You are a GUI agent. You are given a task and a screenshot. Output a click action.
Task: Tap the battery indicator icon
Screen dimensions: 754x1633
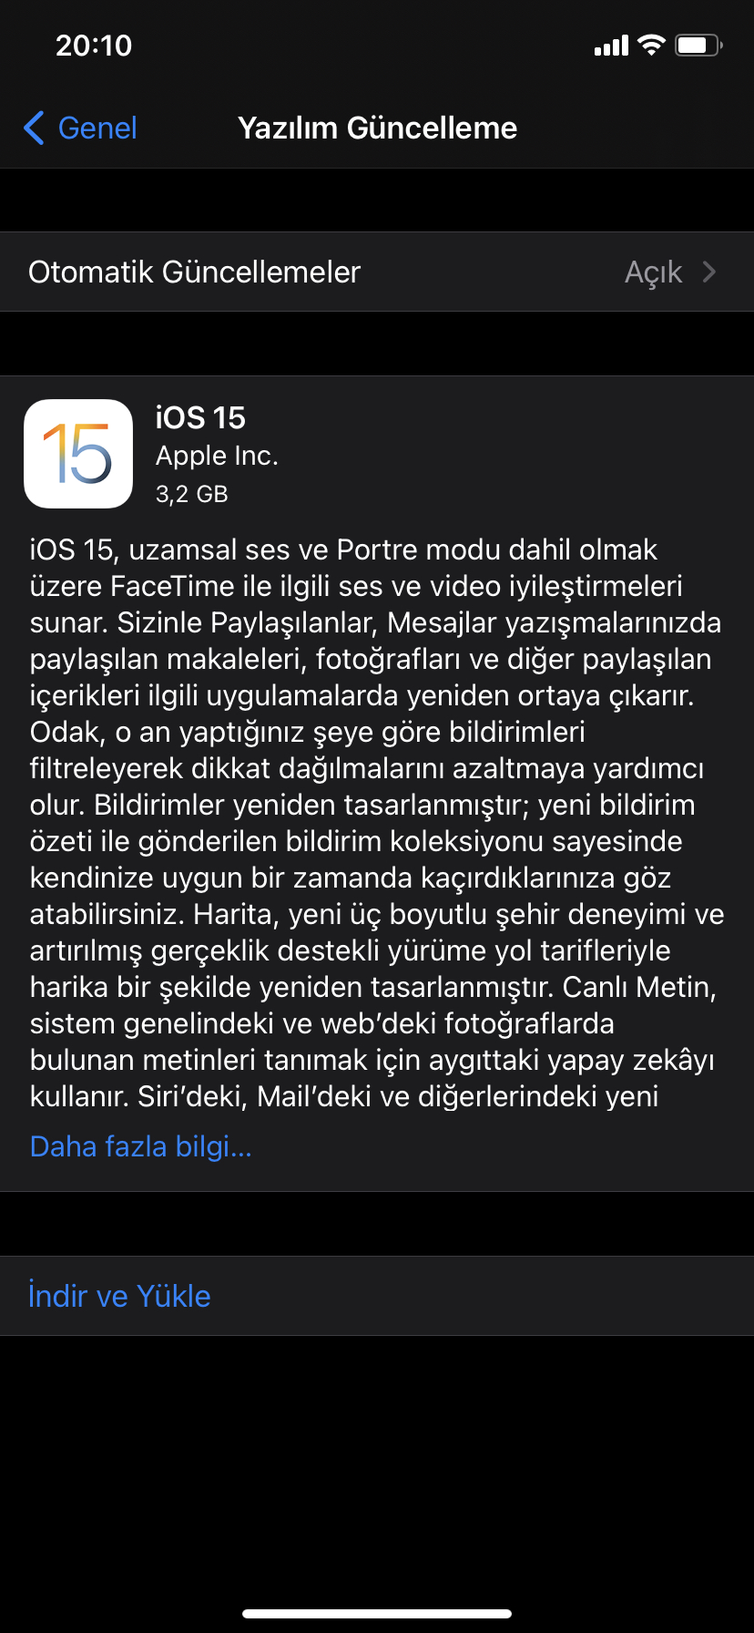698,45
